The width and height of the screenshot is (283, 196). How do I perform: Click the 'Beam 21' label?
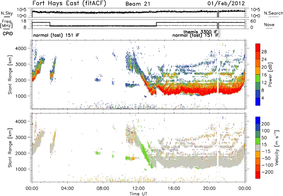pos(138,4)
